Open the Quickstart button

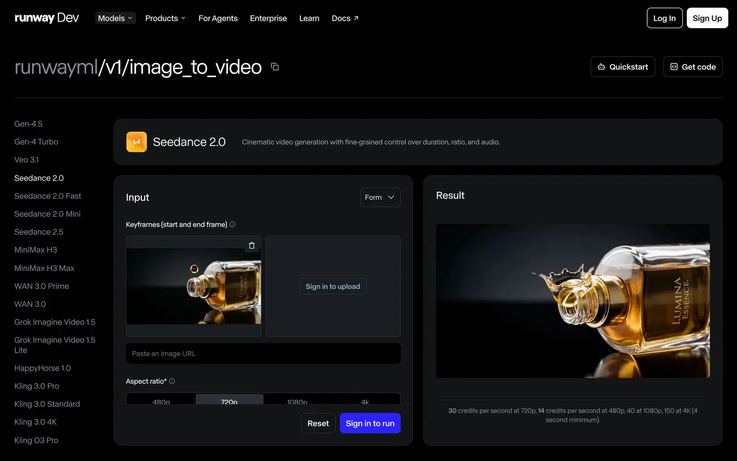pyautogui.click(x=623, y=67)
